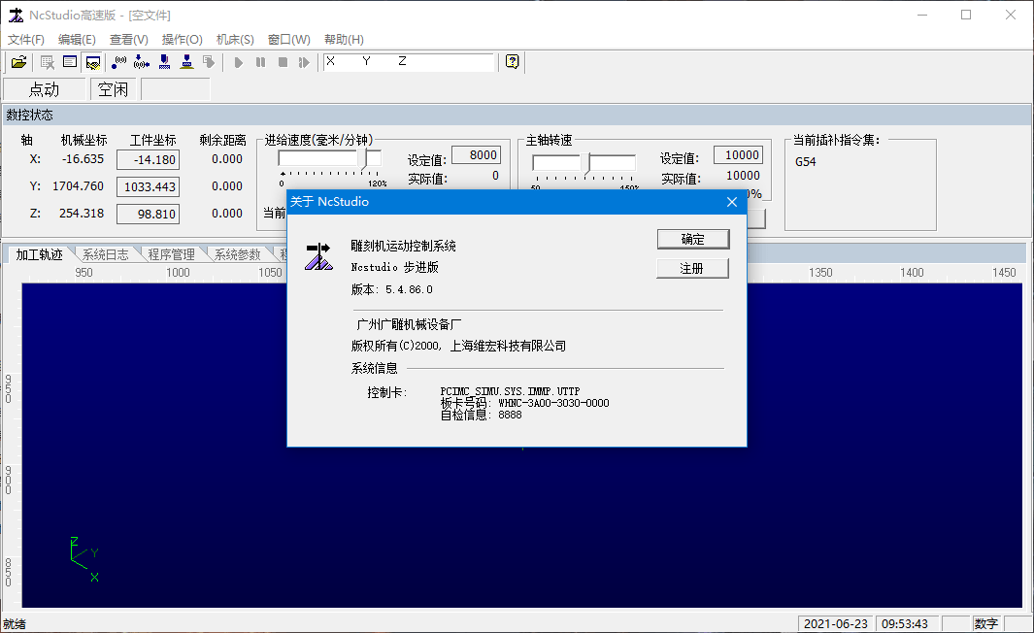Screen dimensions: 1034x633
Task: Confirm the dialog with 确定
Action: point(693,239)
